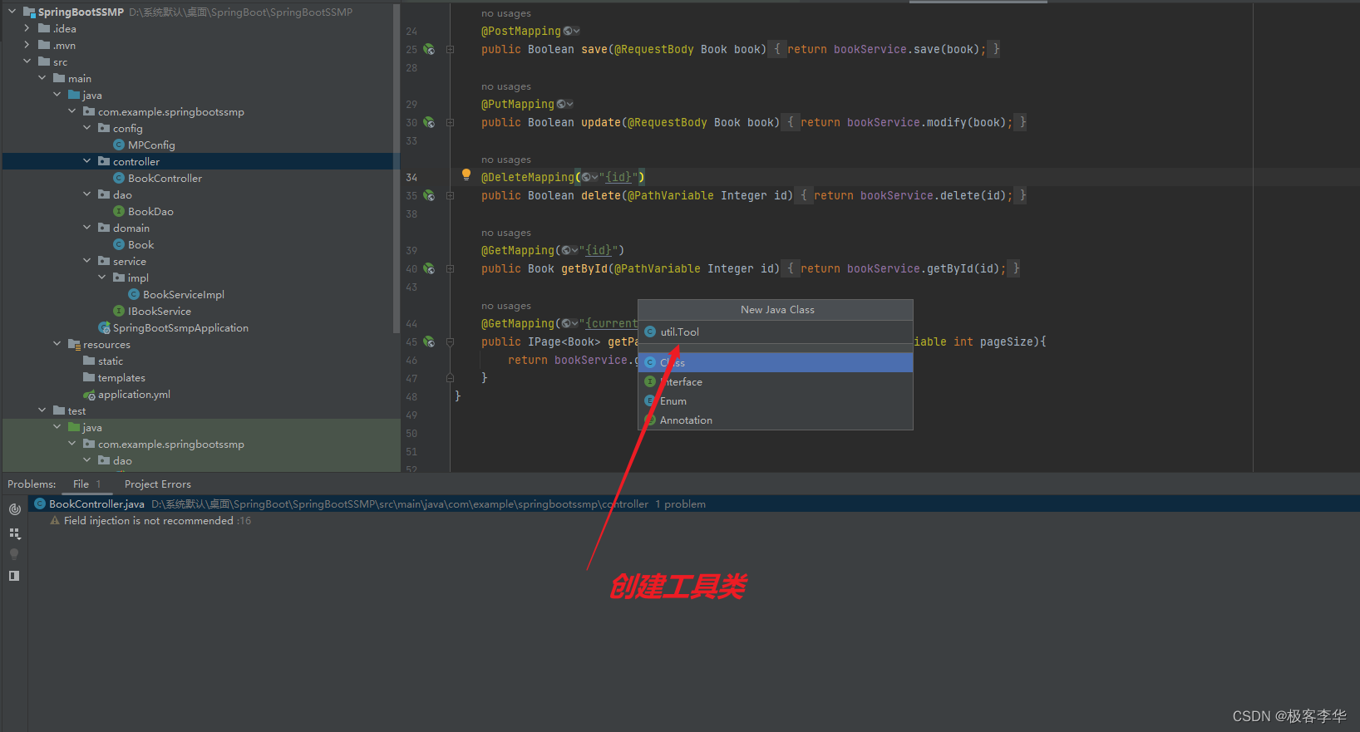The height and width of the screenshot is (732, 1360).
Task: Collapse the impl package
Action: point(101,278)
